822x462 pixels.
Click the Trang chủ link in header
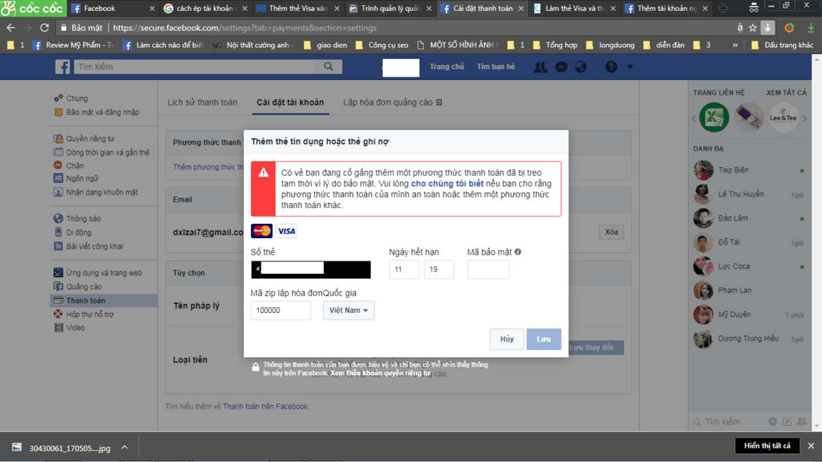coord(447,66)
